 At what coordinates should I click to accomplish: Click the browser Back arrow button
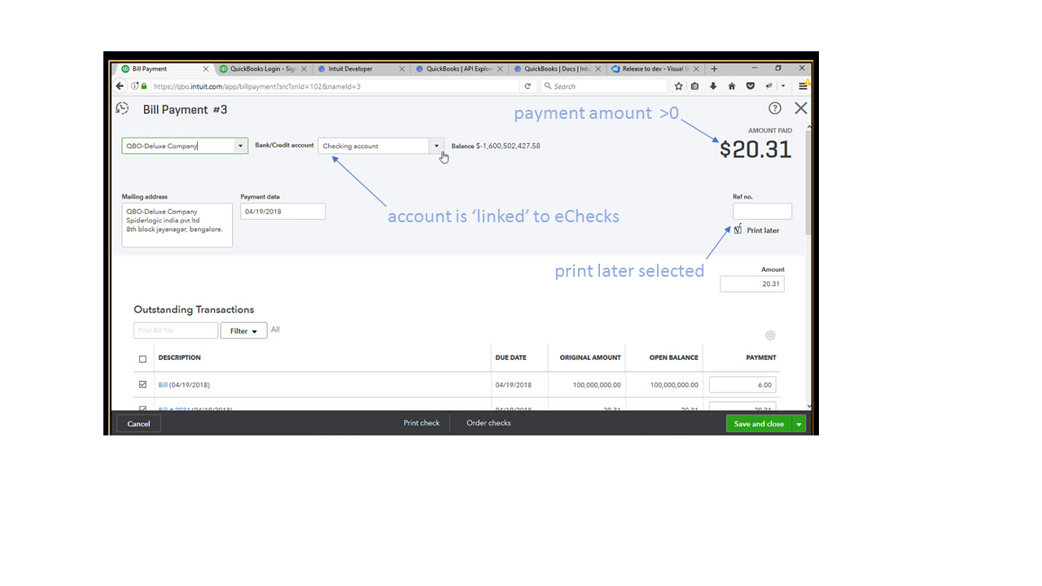(x=121, y=85)
